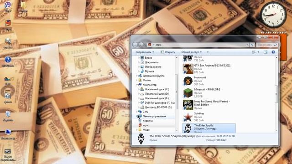Expand the Сеть node arrow
Screen dimensions: 292x164
tap(137, 112)
